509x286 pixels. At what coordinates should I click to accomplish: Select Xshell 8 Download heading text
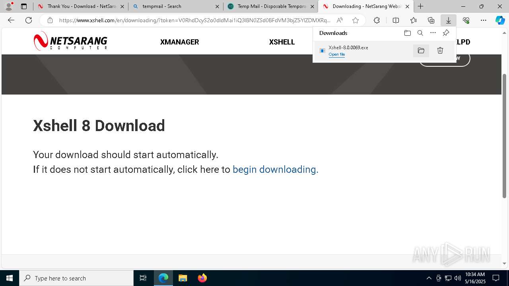coord(99,126)
